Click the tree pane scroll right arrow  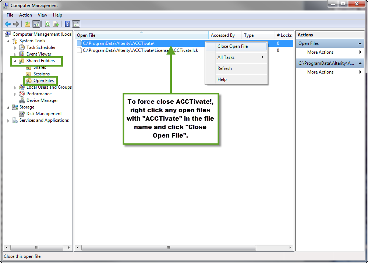pos(69,248)
